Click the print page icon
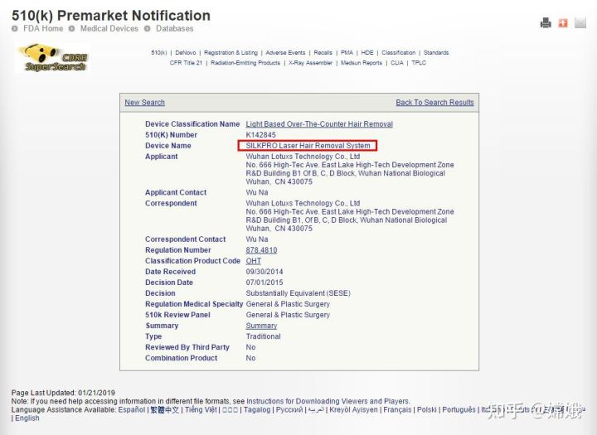 click(546, 23)
